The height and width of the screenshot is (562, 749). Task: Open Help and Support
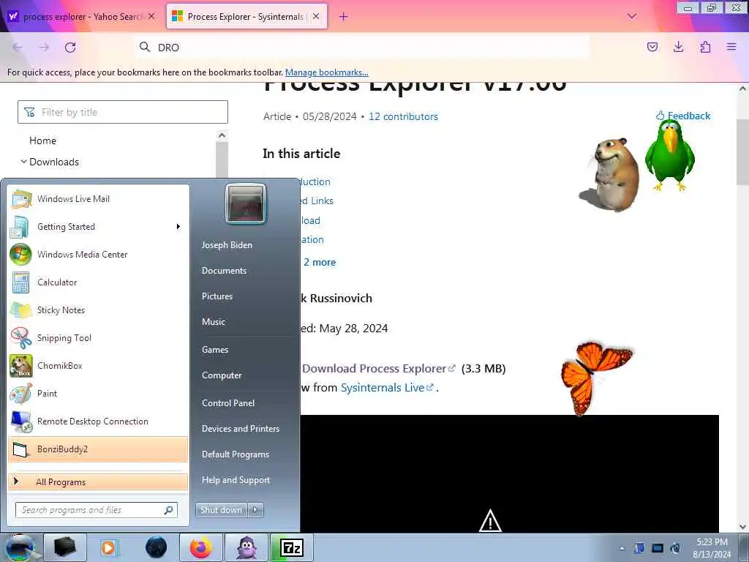click(x=236, y=480)
